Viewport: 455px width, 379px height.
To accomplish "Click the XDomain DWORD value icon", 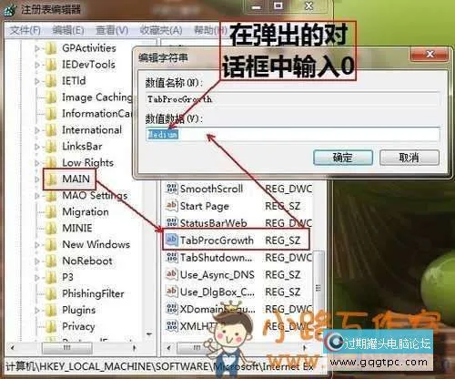I will pos(172,309).
